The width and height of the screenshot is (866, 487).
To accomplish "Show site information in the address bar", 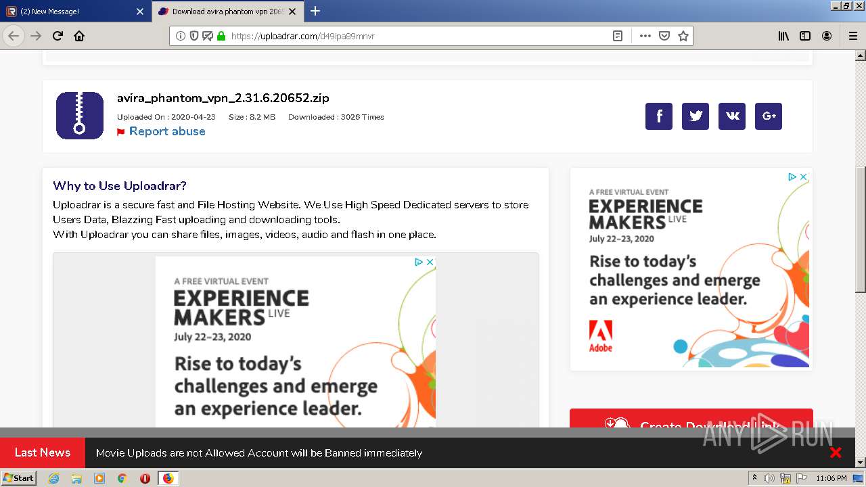I will (181, 36).
